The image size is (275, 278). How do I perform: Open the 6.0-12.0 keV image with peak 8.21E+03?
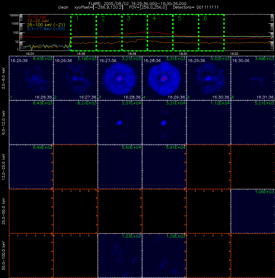[75, 122]
